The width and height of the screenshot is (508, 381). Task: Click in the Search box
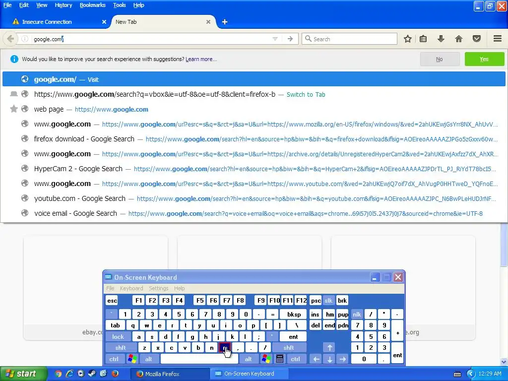pyautogui.click(x=350, y=39)
